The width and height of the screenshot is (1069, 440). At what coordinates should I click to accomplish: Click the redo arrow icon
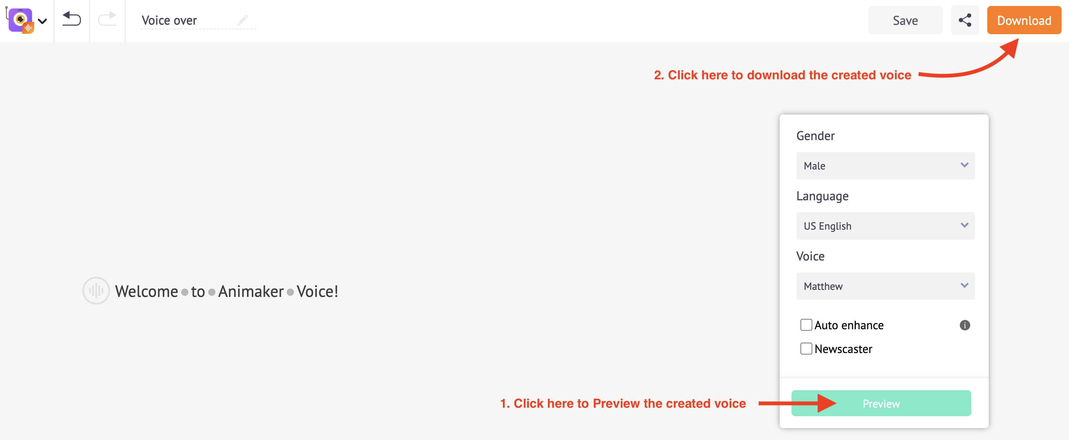(107, 19)
